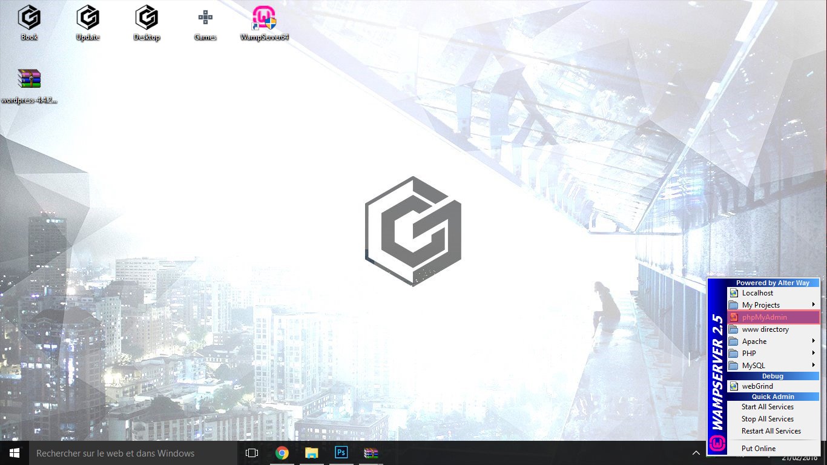
Task: Open the Book desktop shortcut
Action: 29,22
